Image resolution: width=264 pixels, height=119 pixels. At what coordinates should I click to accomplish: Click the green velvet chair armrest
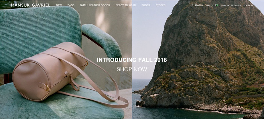tap(102, 41)
